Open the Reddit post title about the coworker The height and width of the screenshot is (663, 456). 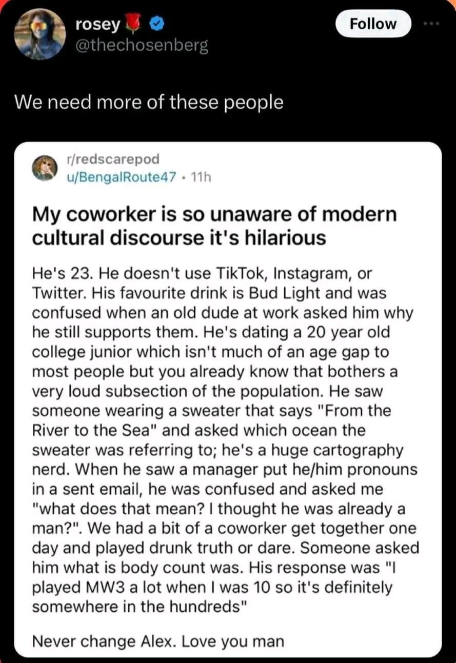214,225
